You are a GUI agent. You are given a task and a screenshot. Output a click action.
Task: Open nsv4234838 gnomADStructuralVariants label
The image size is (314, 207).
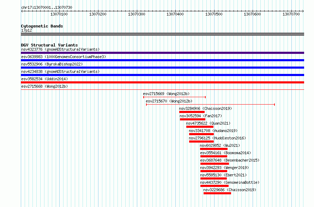(60, 71)
